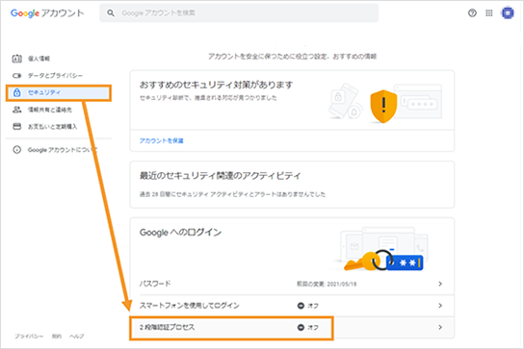The image size is (524, 349).
Task: Open the Google apps grid icon
Action: 489,13
